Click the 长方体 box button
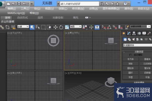 point(130,59)
